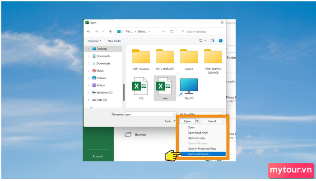Click Desktop segment in the address path
This screenshot has width=316, height=181.
pyautogui.click(x=142, y=32)
